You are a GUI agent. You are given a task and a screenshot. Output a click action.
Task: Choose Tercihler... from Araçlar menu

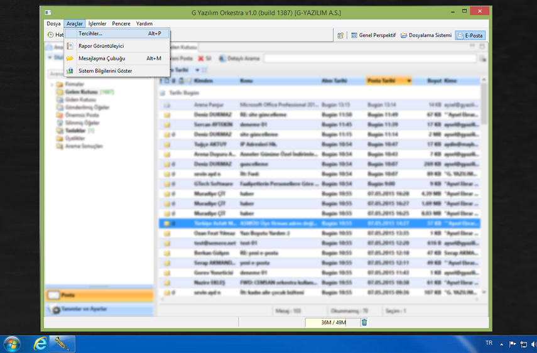click(x=117, y=33)
